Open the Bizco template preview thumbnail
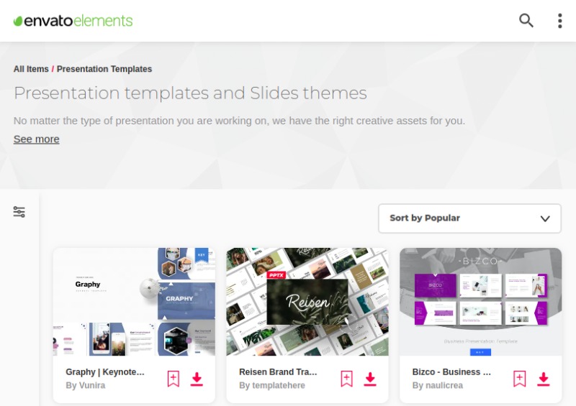This screenshot has height=406, width=576. (x=480, y=302)
